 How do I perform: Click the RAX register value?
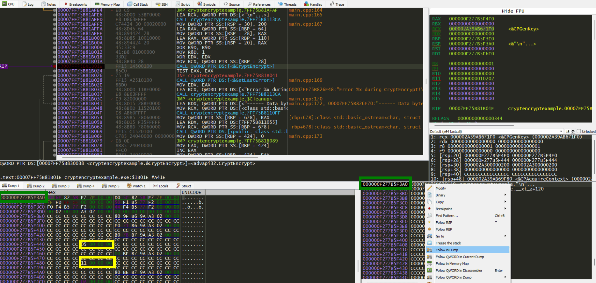pyautogui.click(x=471, y=19)
